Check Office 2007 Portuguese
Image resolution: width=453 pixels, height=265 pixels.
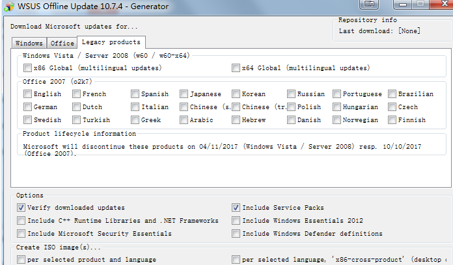(336, 94)
